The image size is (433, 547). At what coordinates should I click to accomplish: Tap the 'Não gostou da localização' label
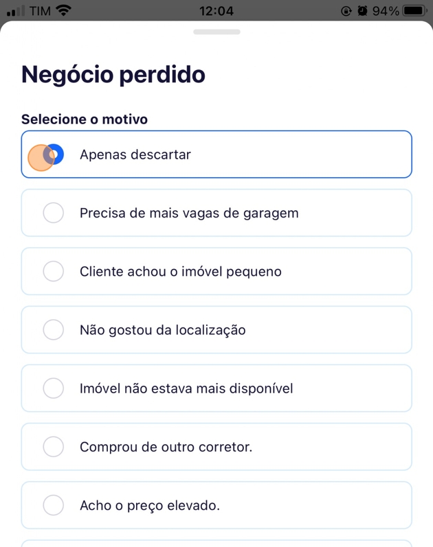point(163,330)
